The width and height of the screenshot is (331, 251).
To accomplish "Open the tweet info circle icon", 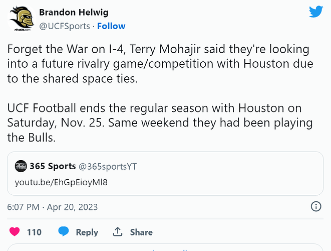I will click(x=316, y=206).
